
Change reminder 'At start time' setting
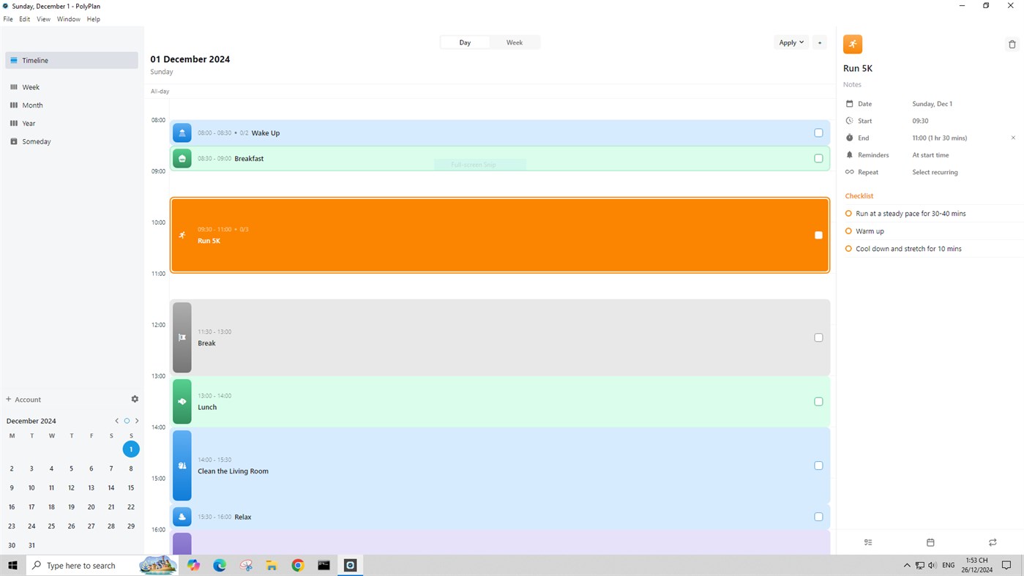pyautogui.click(x=930, y=155)
